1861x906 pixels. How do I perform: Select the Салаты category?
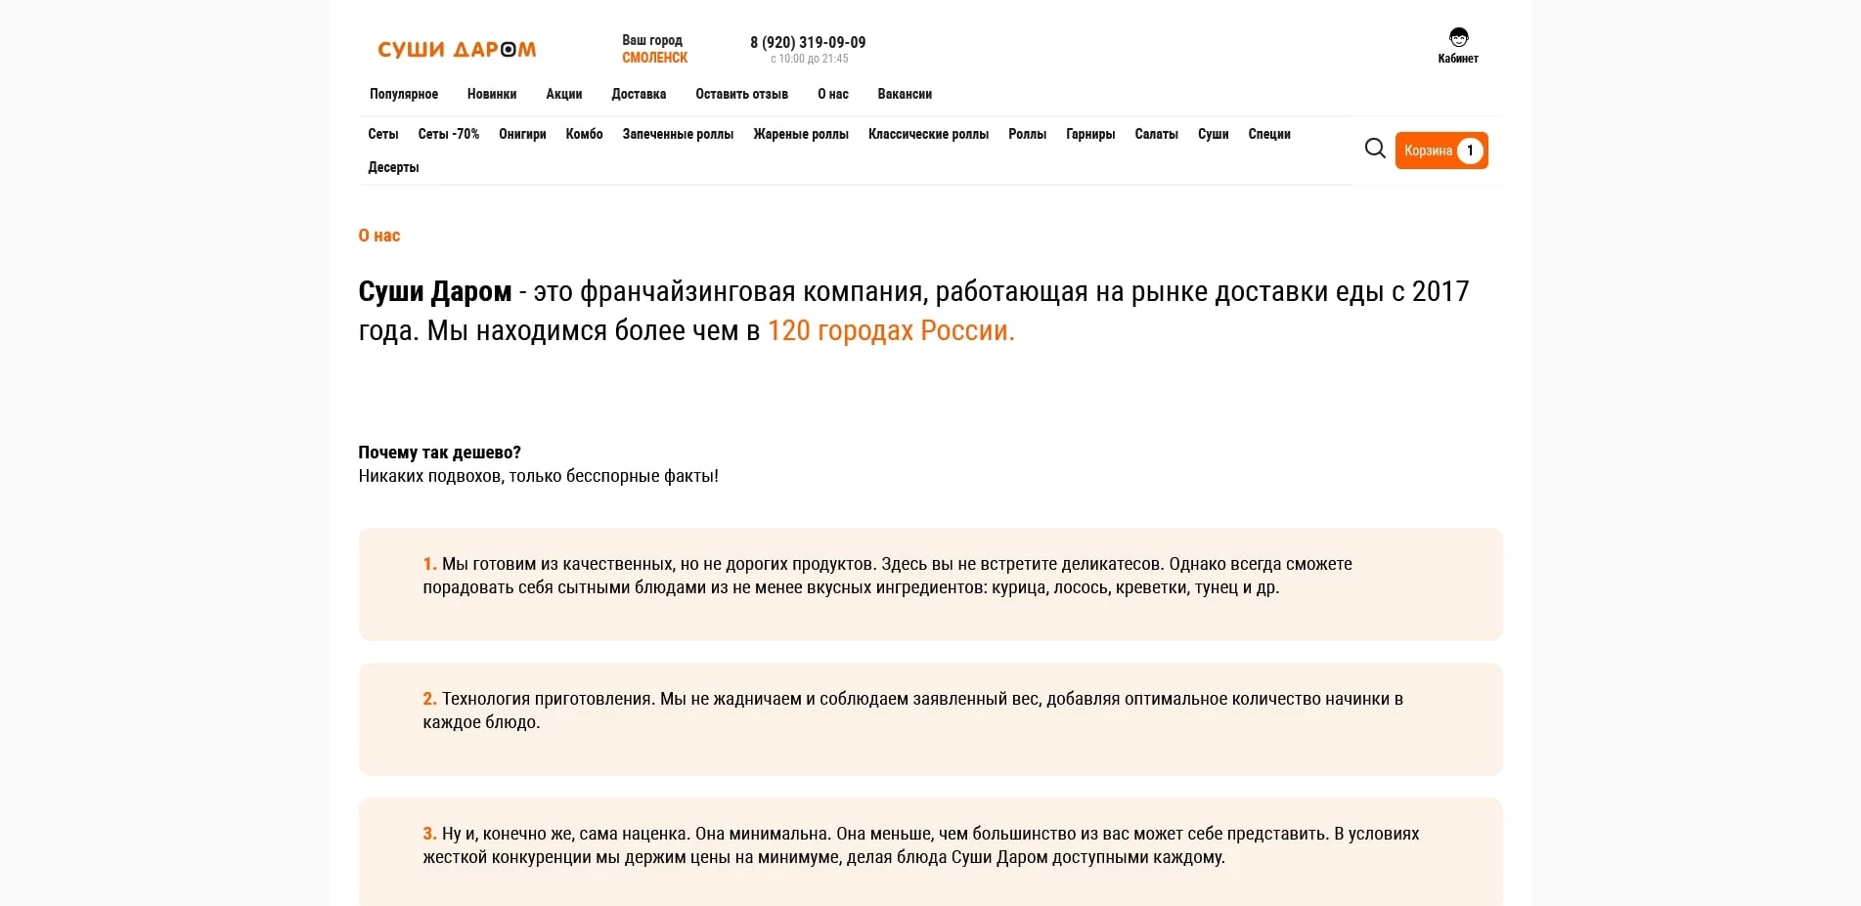coord(1156,134)
